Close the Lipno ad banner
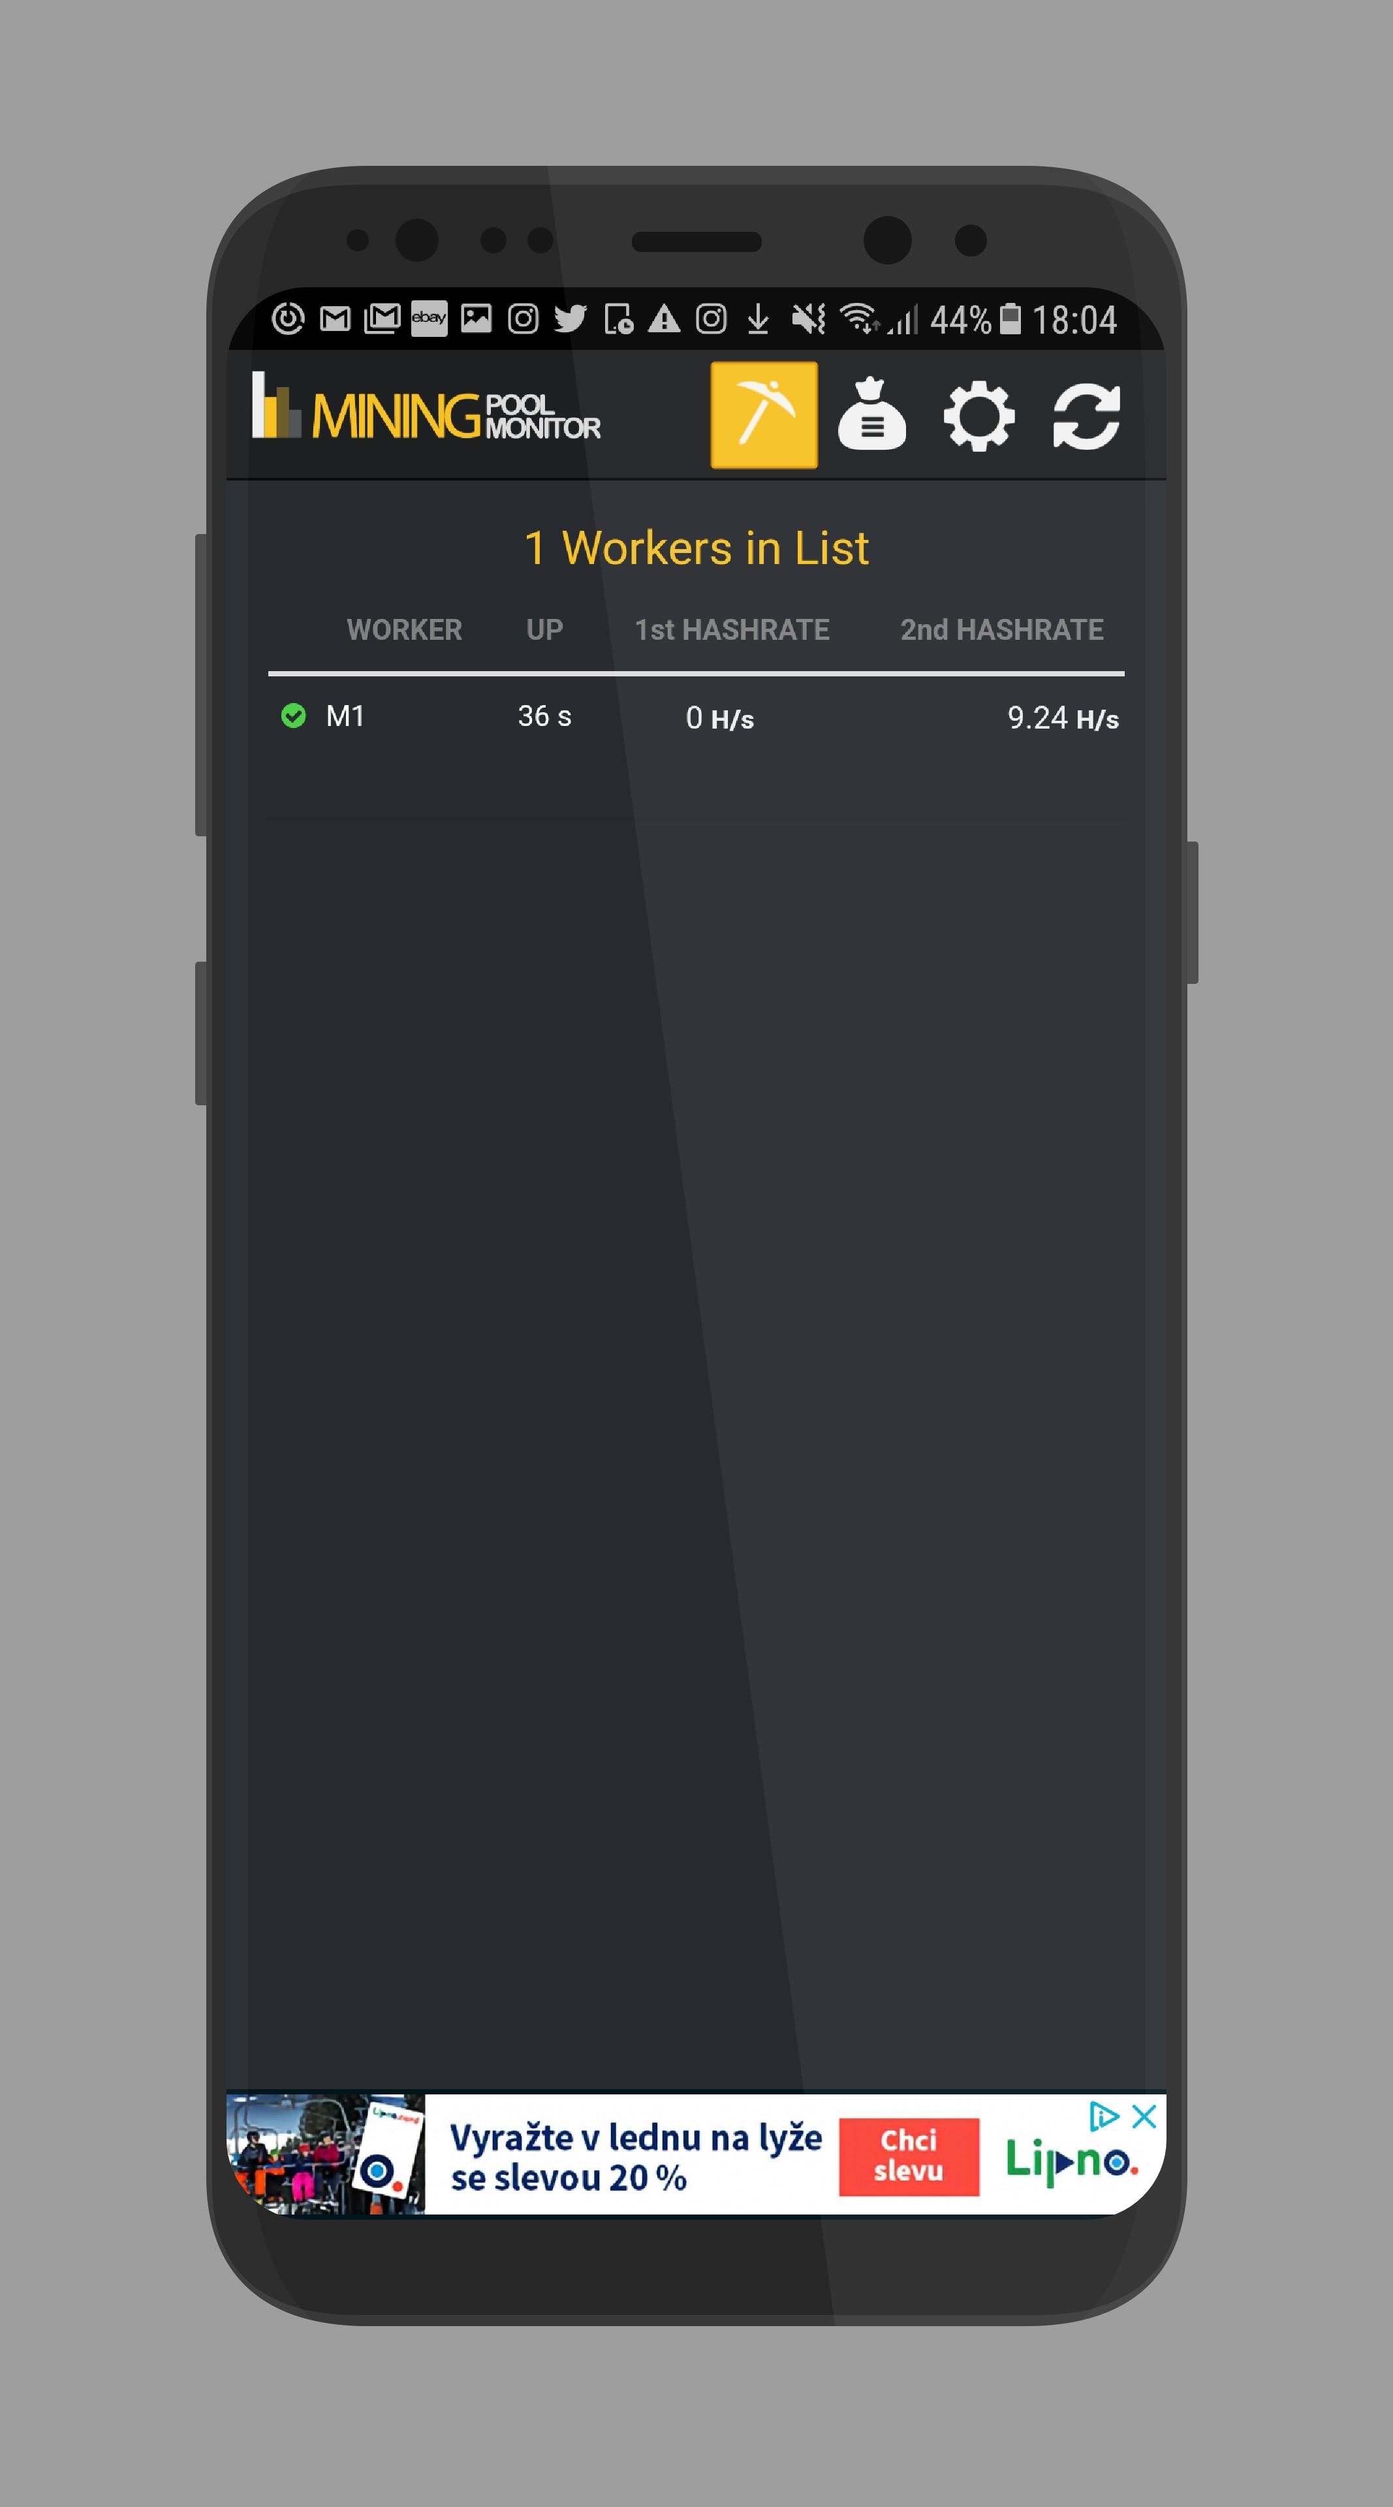 (x=1145, y=2116)
